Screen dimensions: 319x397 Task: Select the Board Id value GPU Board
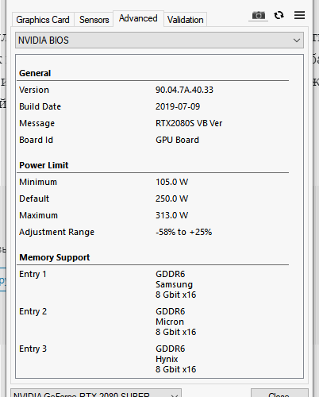click(x=177, y=140)
